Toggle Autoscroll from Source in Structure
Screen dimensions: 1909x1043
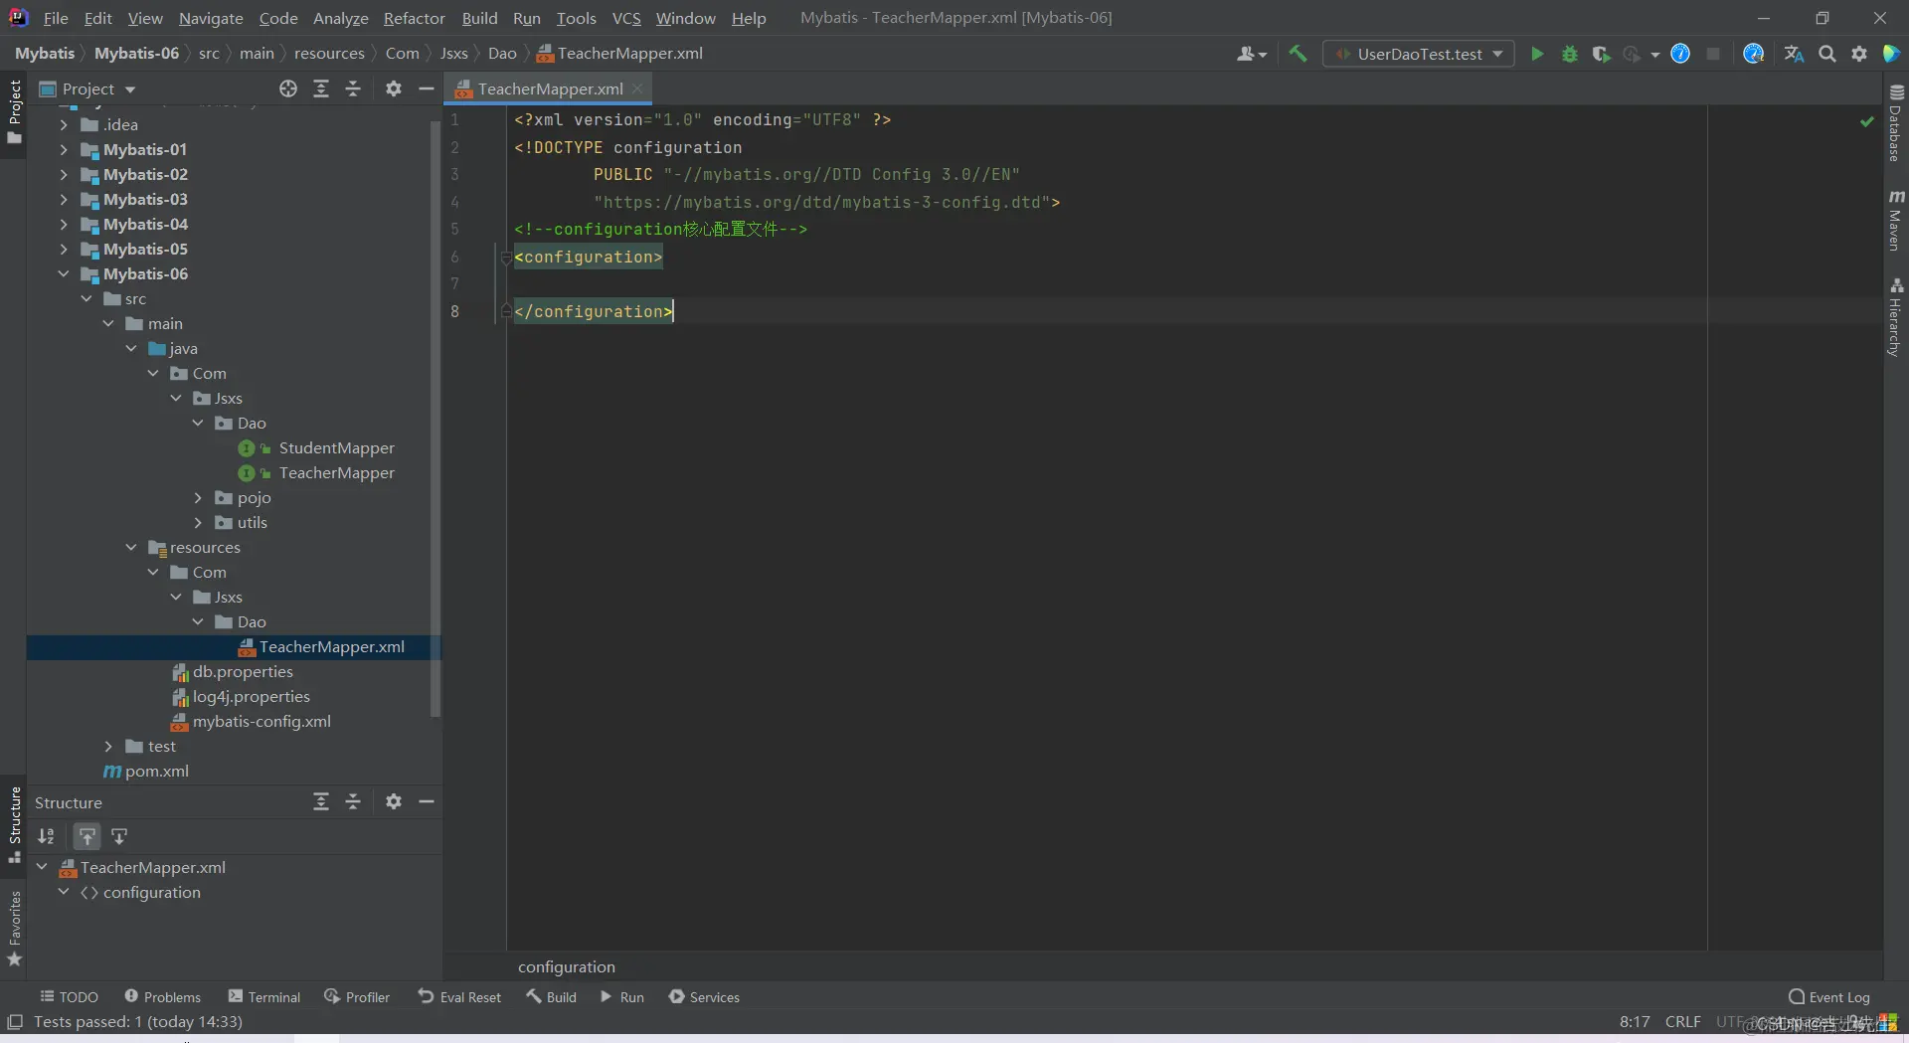(119, 836)
